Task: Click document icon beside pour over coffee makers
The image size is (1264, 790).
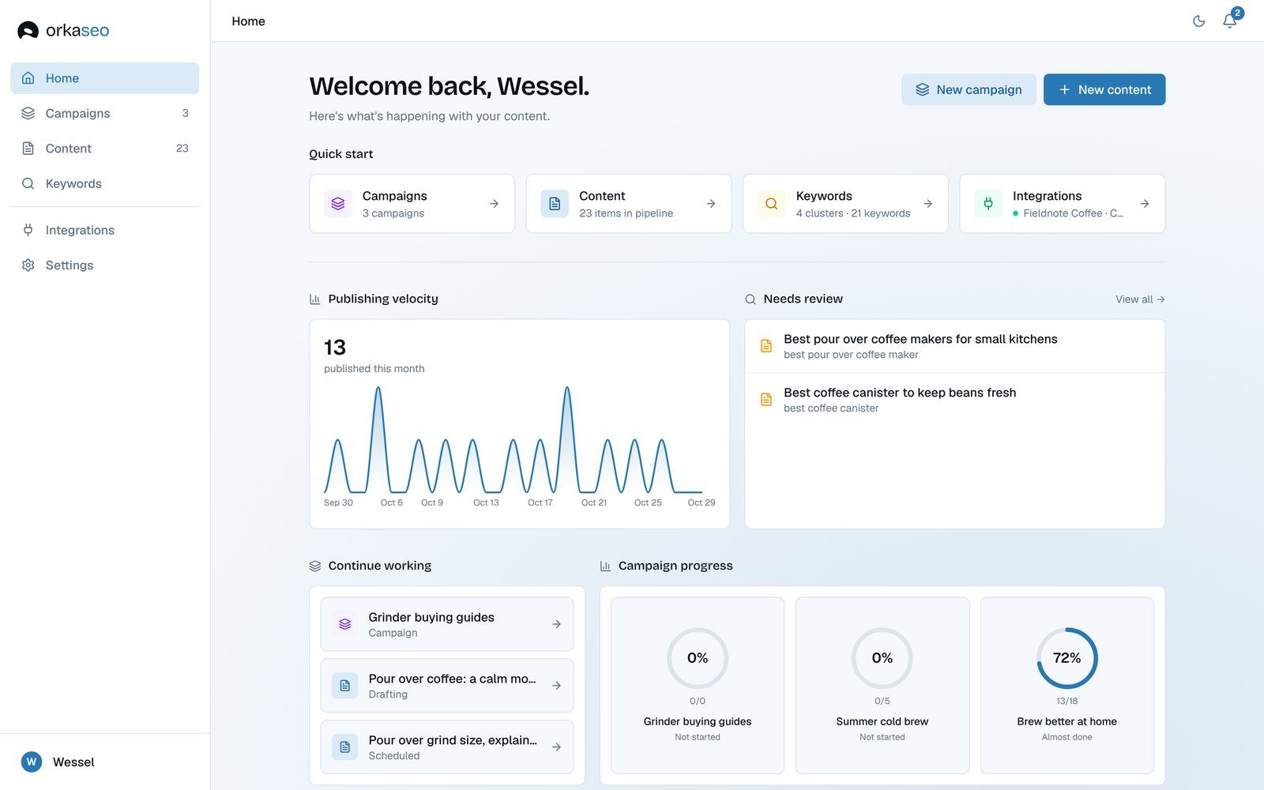Action: click(766, 346)
